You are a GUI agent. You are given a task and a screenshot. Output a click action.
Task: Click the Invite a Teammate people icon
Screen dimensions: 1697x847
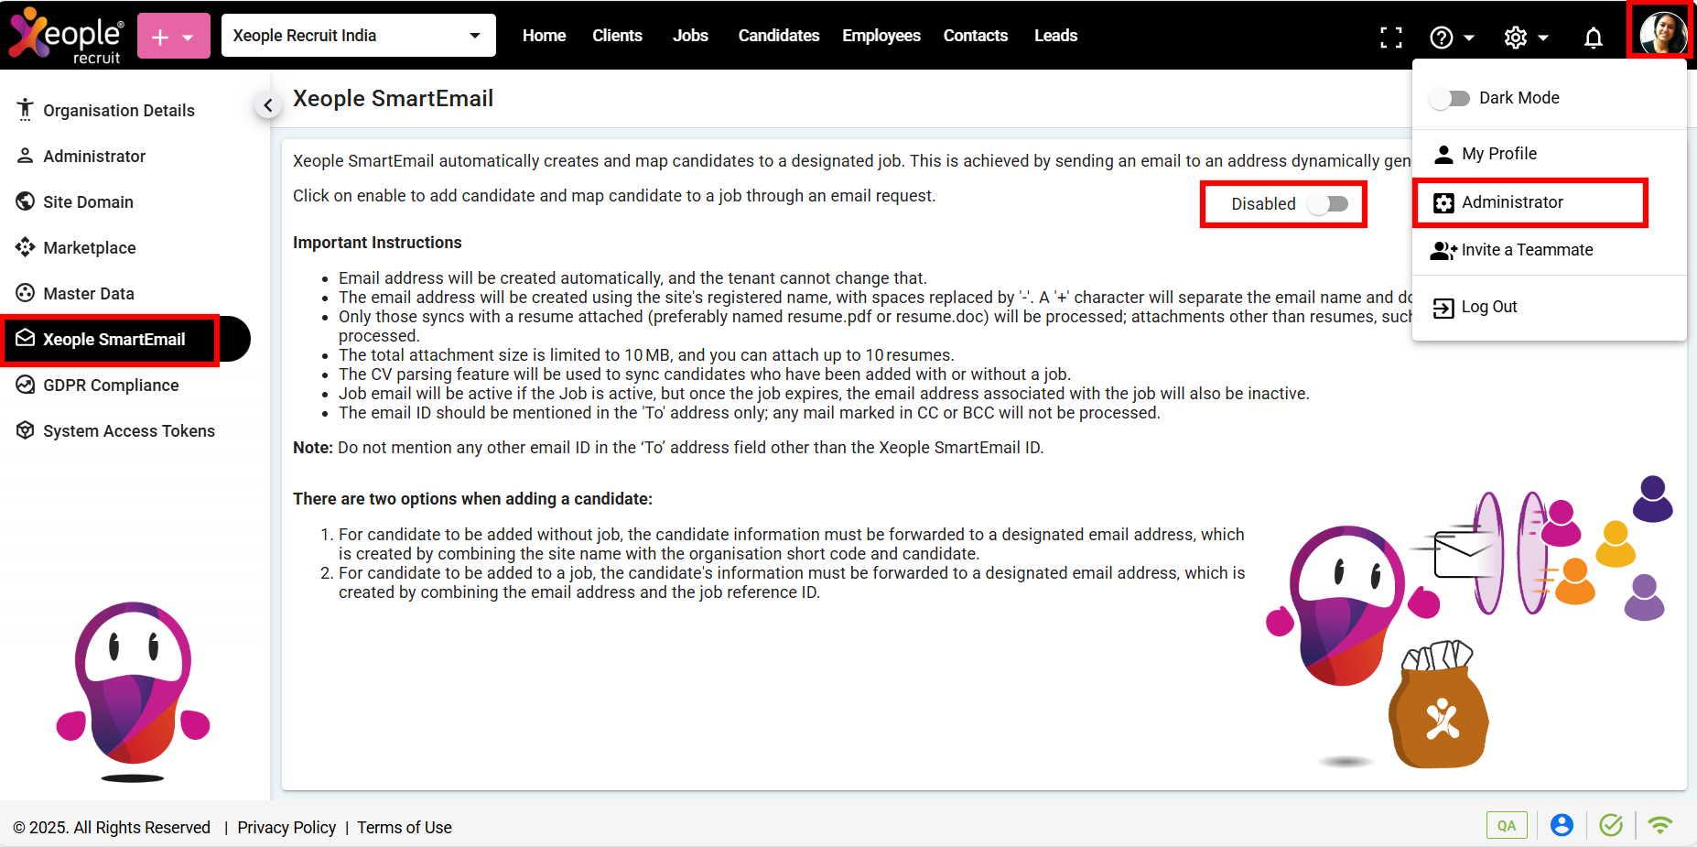(1443, 250)
